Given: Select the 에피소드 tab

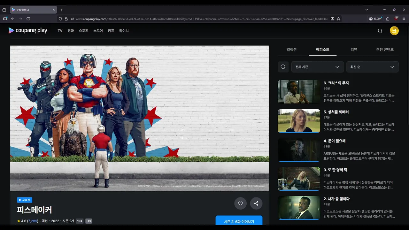Looking at the screenshot, I should point(322,50).
